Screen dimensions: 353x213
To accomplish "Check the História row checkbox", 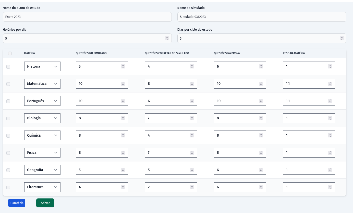I will [x=8, y=67].
